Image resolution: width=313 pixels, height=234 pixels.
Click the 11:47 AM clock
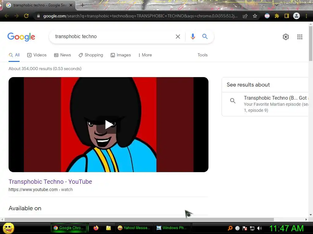click(x=286, y=228)
